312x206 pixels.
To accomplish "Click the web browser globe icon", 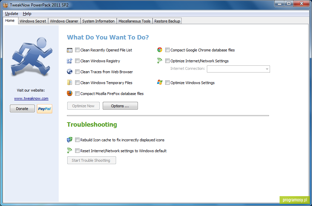I will 70,72.
